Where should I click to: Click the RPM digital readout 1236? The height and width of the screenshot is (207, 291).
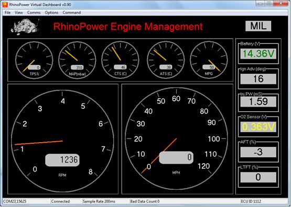62,160
